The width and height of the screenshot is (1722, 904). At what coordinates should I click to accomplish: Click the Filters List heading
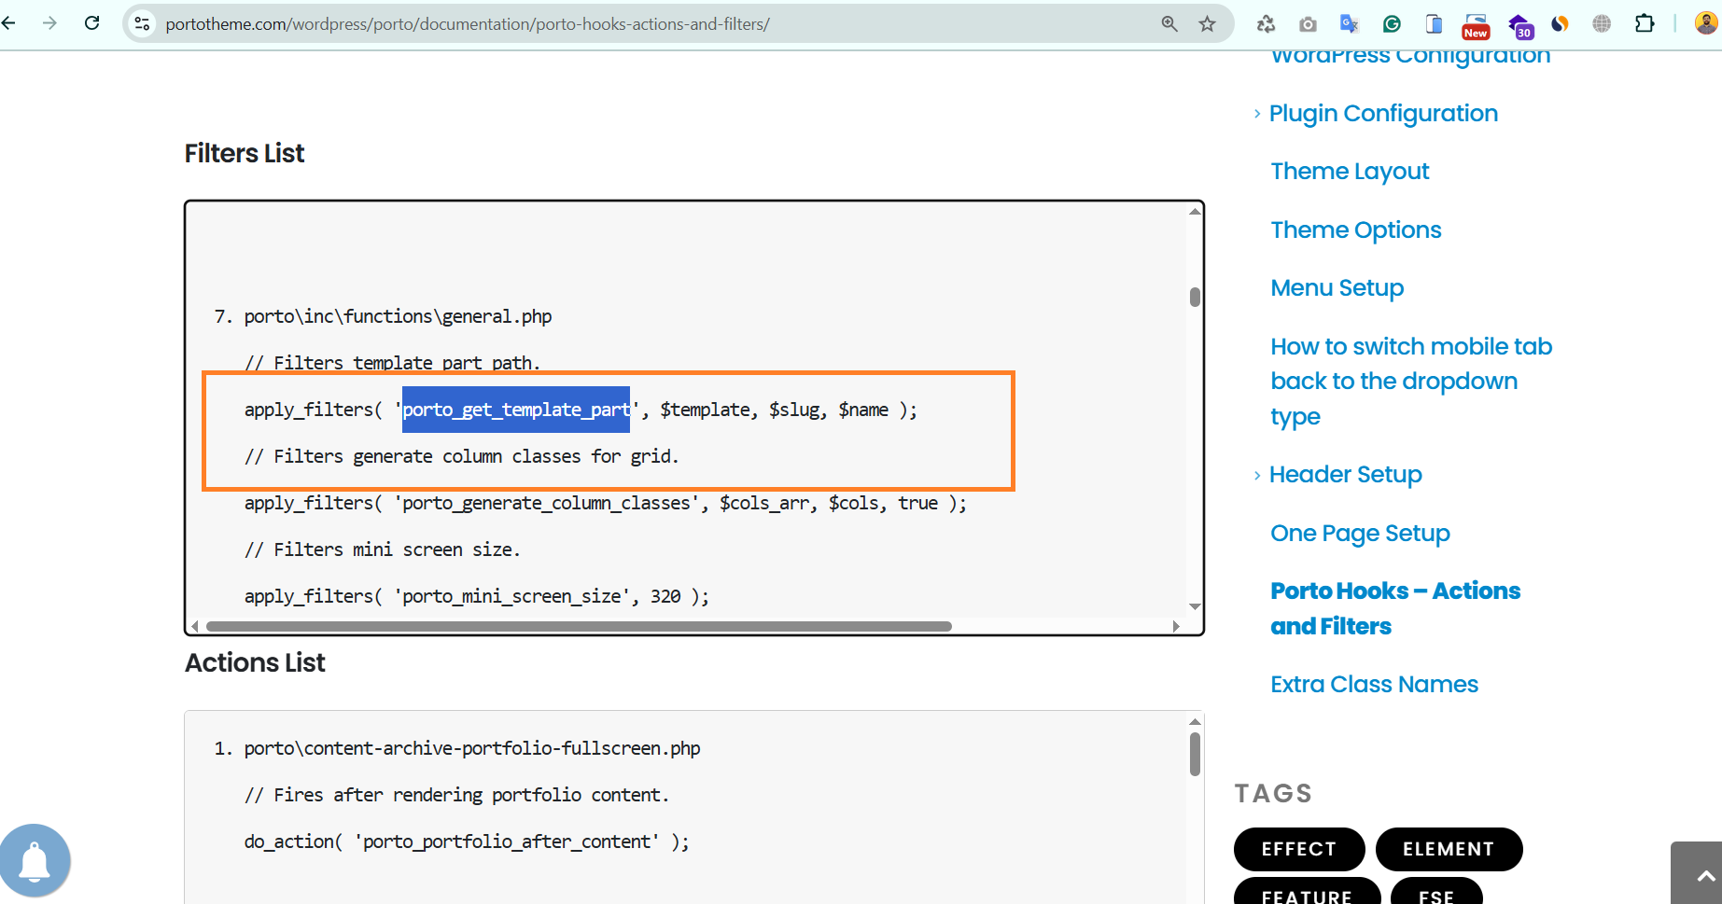tap(245, 153)
